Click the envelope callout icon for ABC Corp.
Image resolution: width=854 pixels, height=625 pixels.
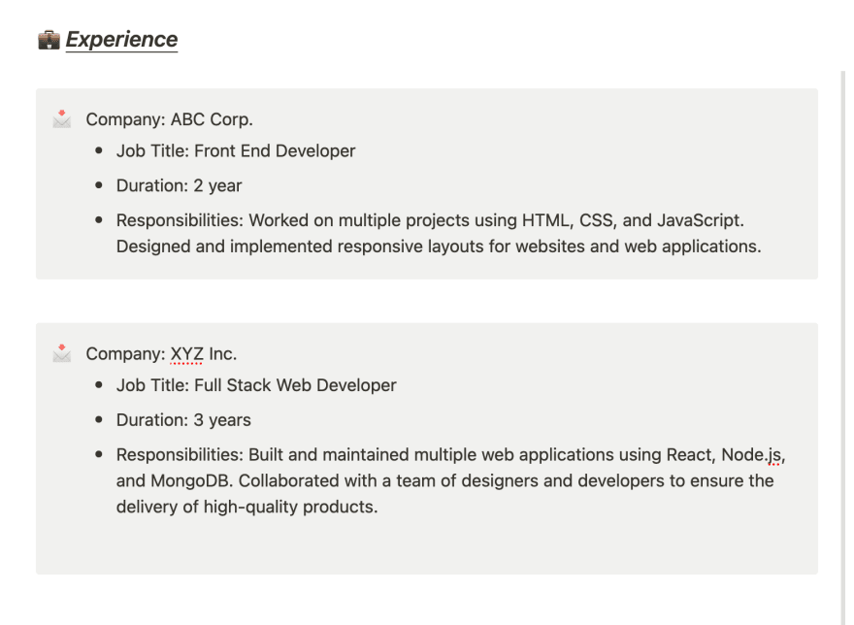61,118
